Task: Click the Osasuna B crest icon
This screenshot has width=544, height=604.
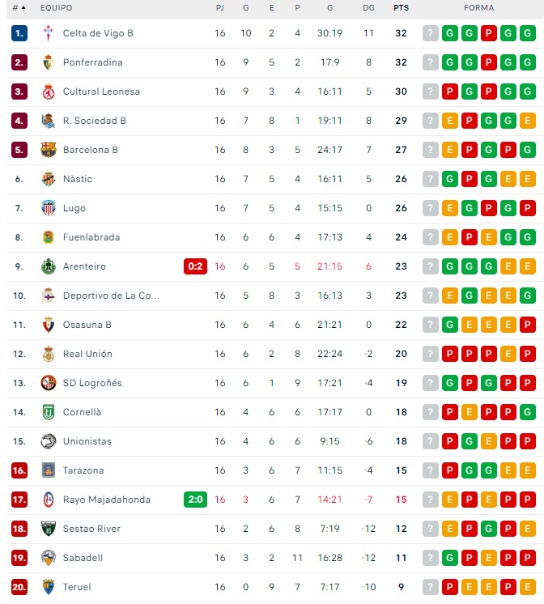Action: coord(48,325)
